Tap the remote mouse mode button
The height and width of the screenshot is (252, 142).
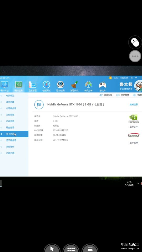(135, 42)
